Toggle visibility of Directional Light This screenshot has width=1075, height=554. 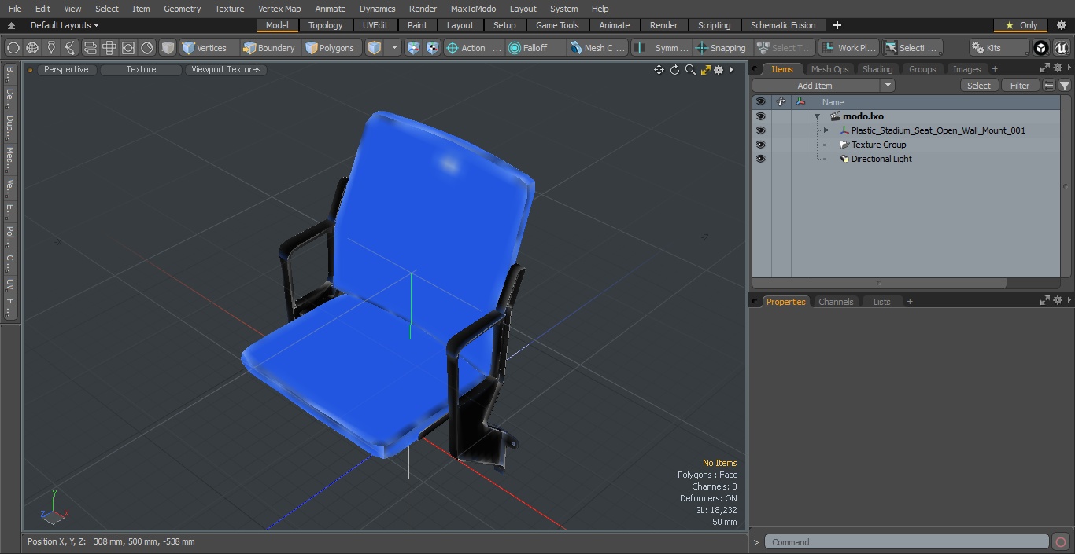[x=760, y=159]
